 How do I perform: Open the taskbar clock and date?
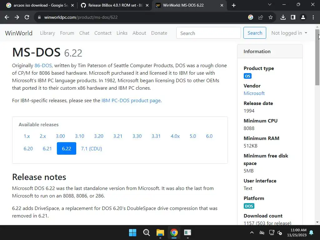tap(297, 232)
